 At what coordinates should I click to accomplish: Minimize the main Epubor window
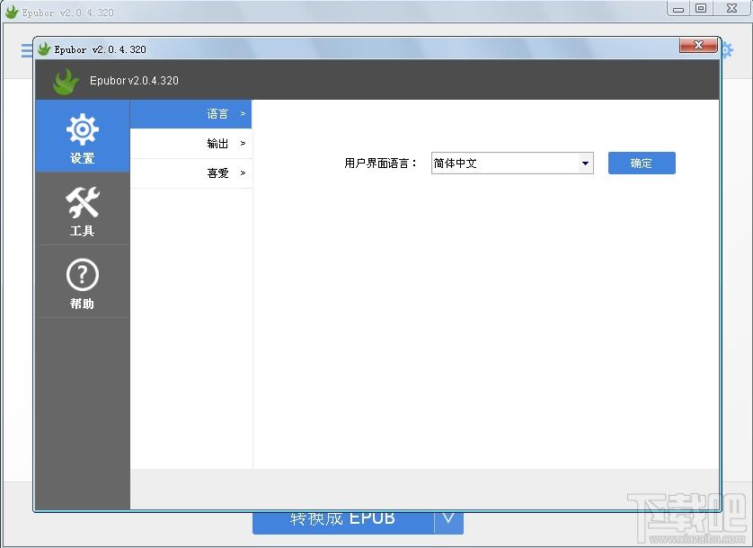[678, 9]
